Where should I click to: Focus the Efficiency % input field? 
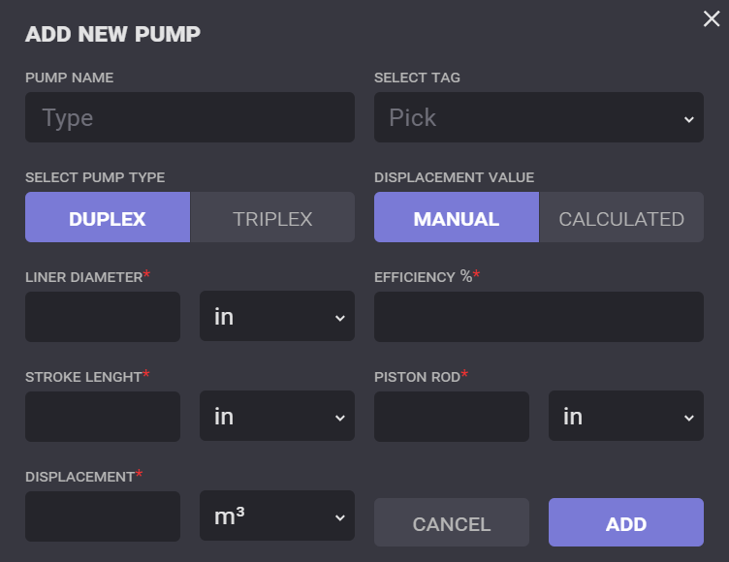pyautogui.click(x=538, y=317)
